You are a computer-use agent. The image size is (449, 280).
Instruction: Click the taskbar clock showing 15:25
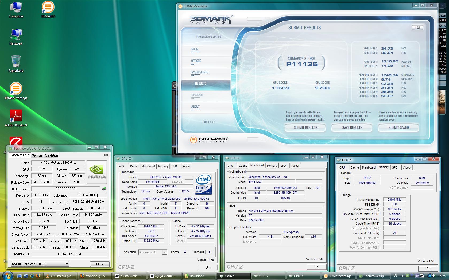(442, 276)
